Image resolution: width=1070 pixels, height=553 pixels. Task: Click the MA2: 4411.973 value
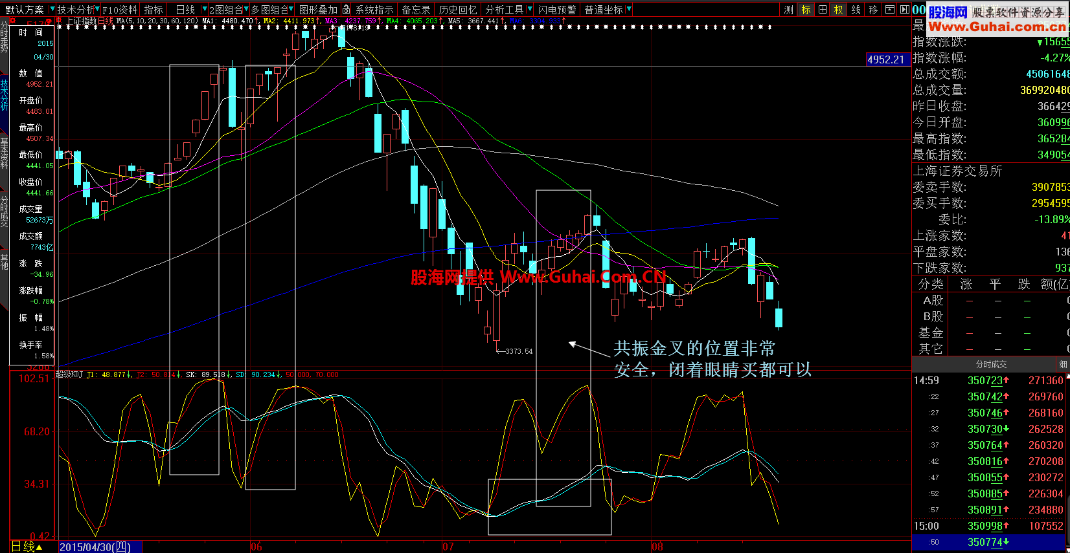click(x=289, y=21)
